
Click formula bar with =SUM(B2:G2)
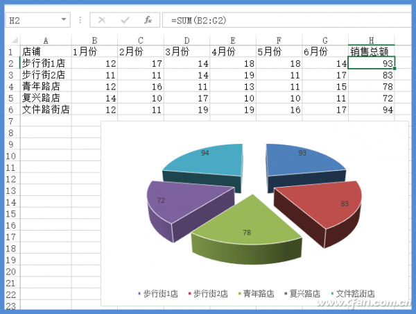[x=286, y=20]
